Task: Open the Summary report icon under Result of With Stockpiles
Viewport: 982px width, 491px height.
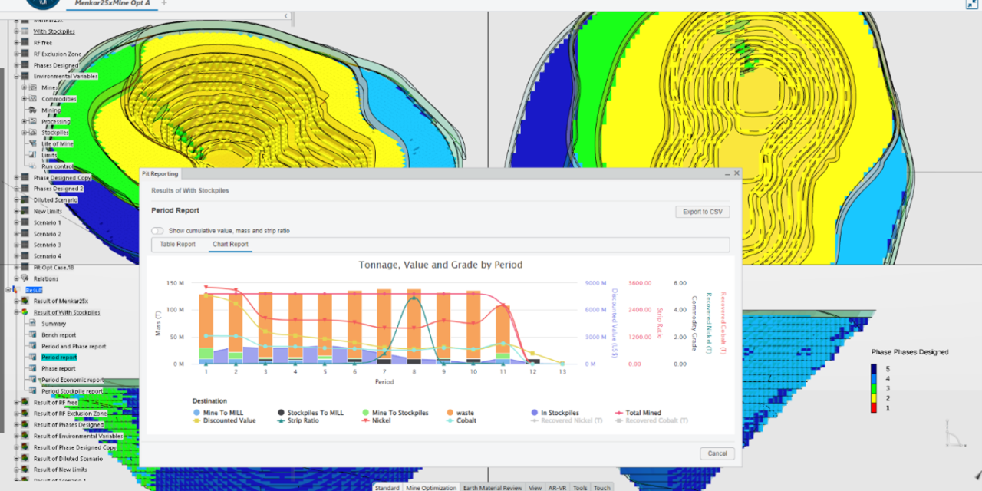Action: [31, 324]
